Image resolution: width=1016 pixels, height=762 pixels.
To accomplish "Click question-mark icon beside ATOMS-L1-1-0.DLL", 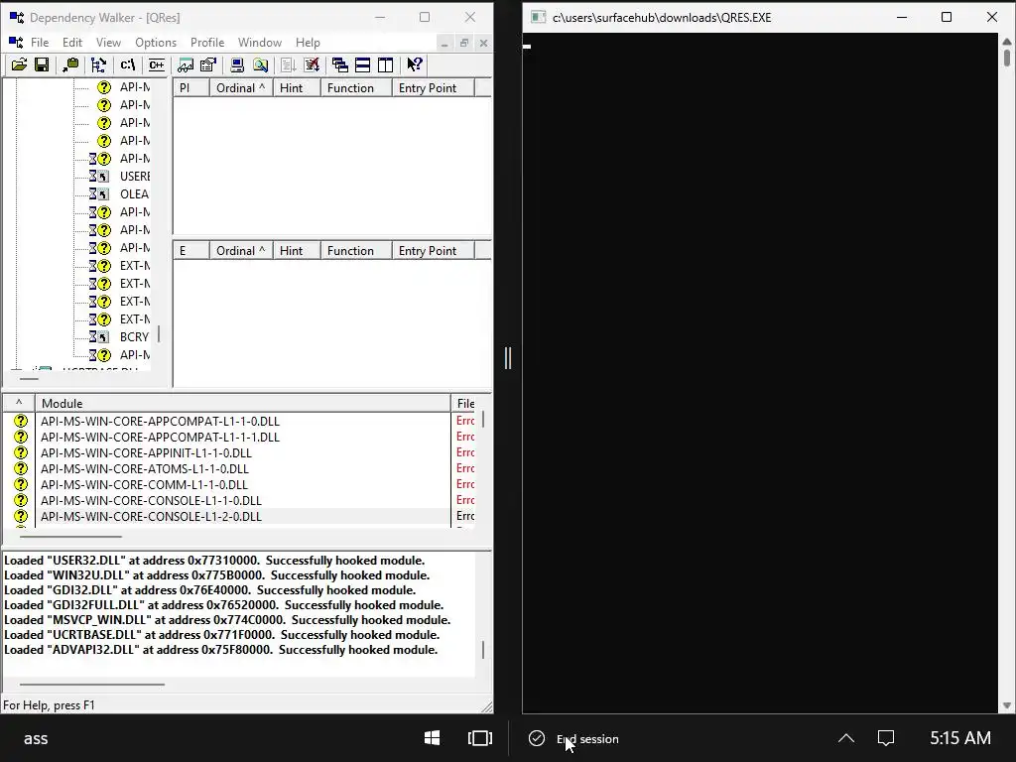I will (x=21, y=468).
